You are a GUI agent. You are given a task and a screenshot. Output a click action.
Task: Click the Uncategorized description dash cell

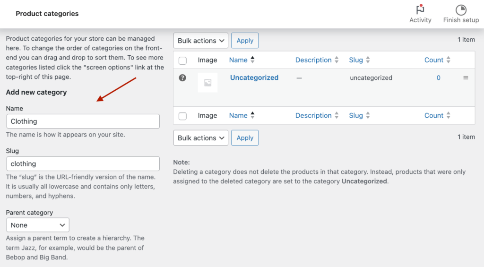click(299, 78)
